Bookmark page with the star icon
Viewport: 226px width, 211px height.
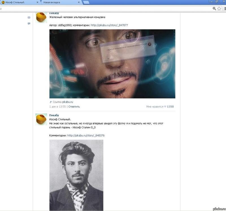[x=219, y=8]
